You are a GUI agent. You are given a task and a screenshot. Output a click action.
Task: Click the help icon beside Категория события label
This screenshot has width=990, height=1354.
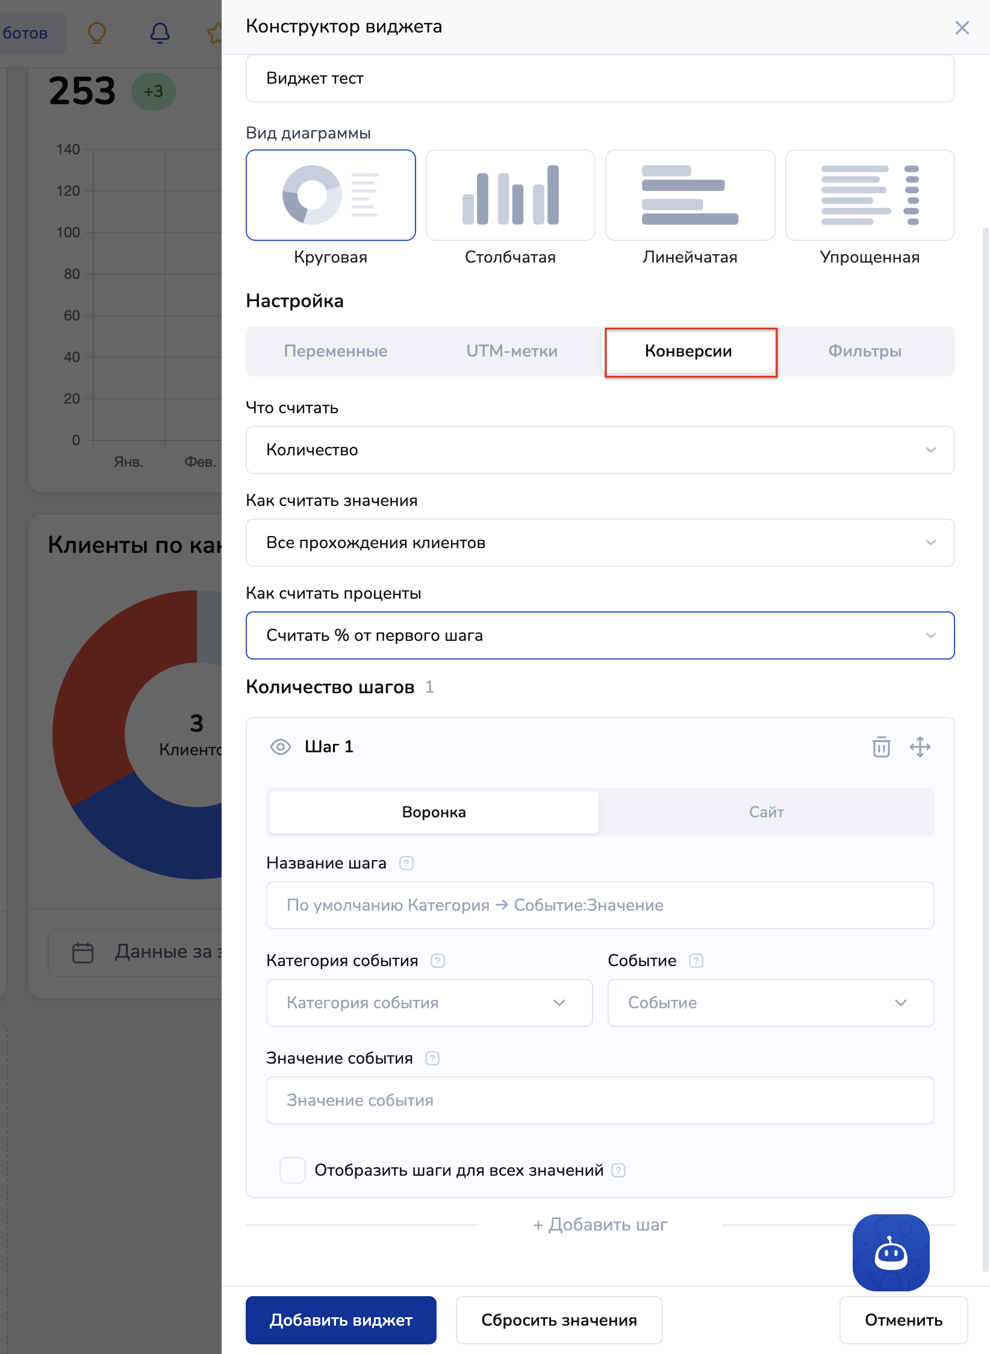coord(438,961)
